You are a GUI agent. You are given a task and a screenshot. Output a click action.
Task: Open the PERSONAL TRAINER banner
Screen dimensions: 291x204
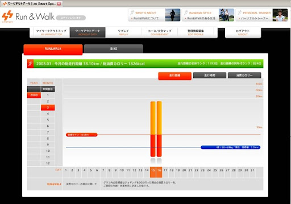(x=262, y=15)
